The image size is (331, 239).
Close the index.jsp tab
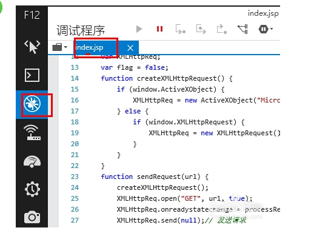click(130, 48)
